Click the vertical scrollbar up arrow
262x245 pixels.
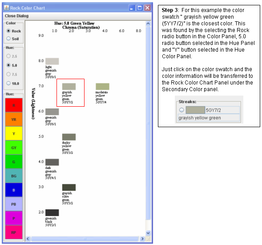148,24
